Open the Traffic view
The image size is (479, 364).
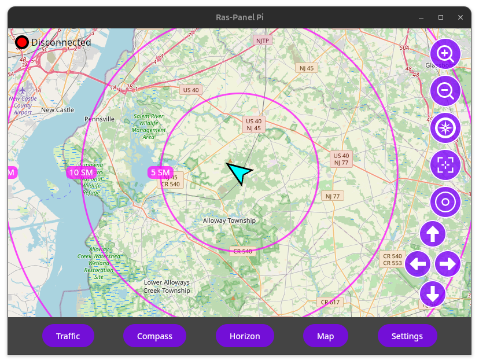coord(68,336)
